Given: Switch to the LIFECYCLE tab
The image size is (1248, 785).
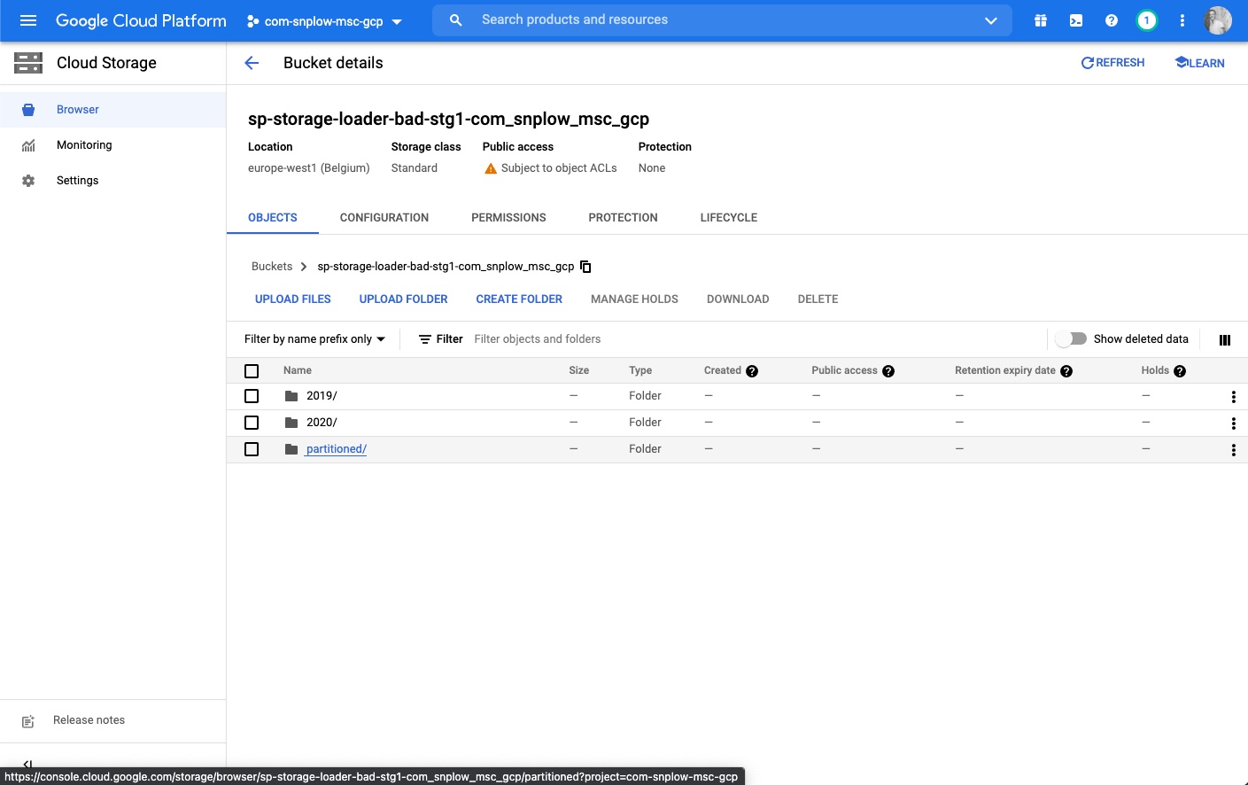Looking at the screenshot, I should tap(728, 218).
